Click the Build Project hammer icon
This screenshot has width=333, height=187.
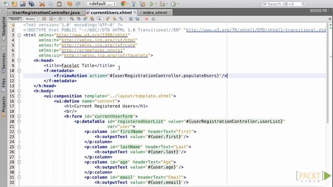(x=134, y=4)
